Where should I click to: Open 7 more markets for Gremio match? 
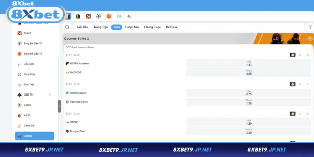(x=308, y=84)
